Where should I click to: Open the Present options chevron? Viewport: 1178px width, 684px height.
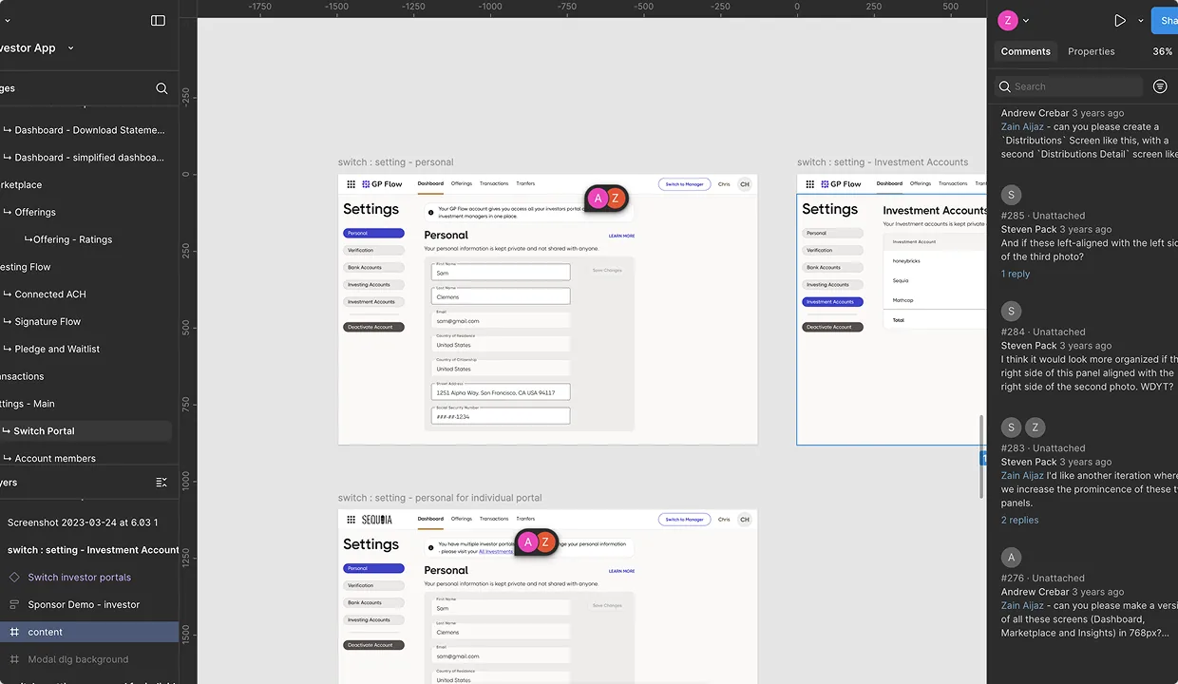click(x=1140, y=20)
